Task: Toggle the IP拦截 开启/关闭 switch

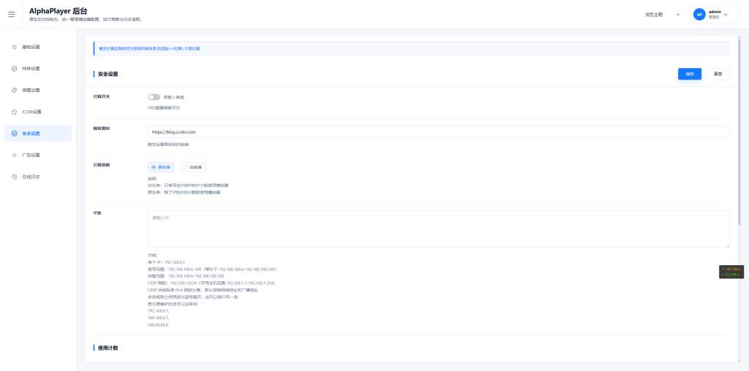Action: pyautogui.click(x=154, y=97)
